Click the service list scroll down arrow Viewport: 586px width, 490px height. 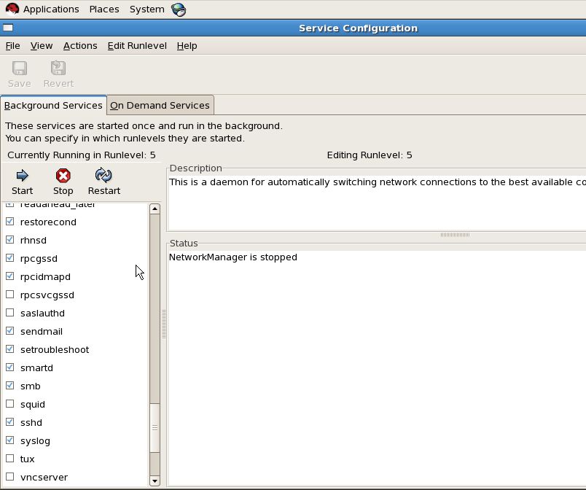(x=155, y=481)
